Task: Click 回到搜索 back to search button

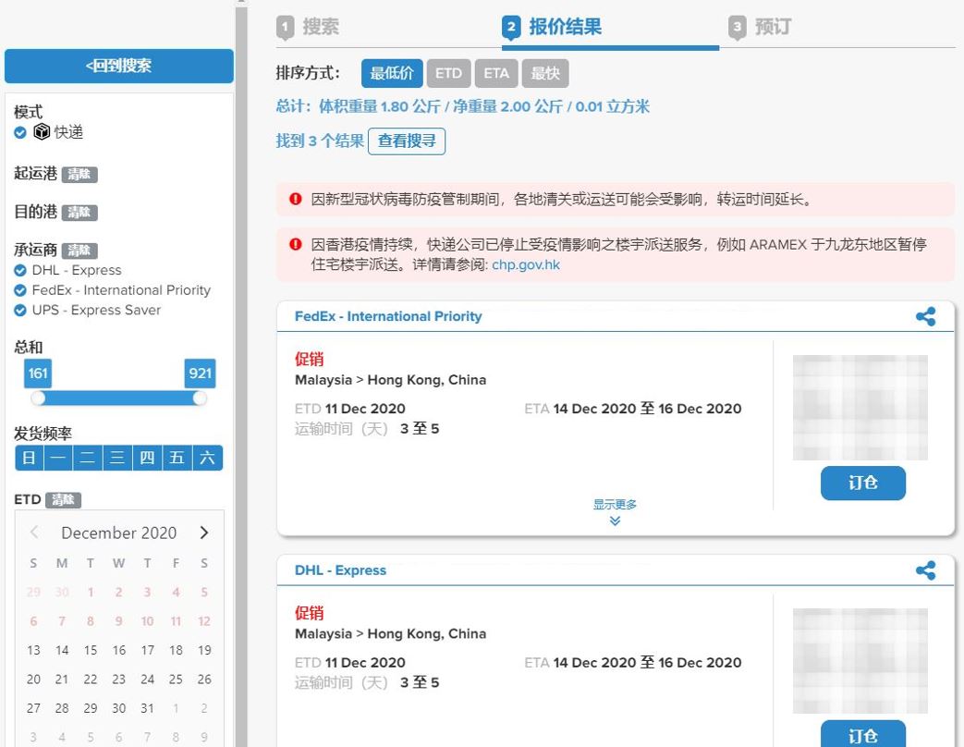Action: [x=119, y=66]
